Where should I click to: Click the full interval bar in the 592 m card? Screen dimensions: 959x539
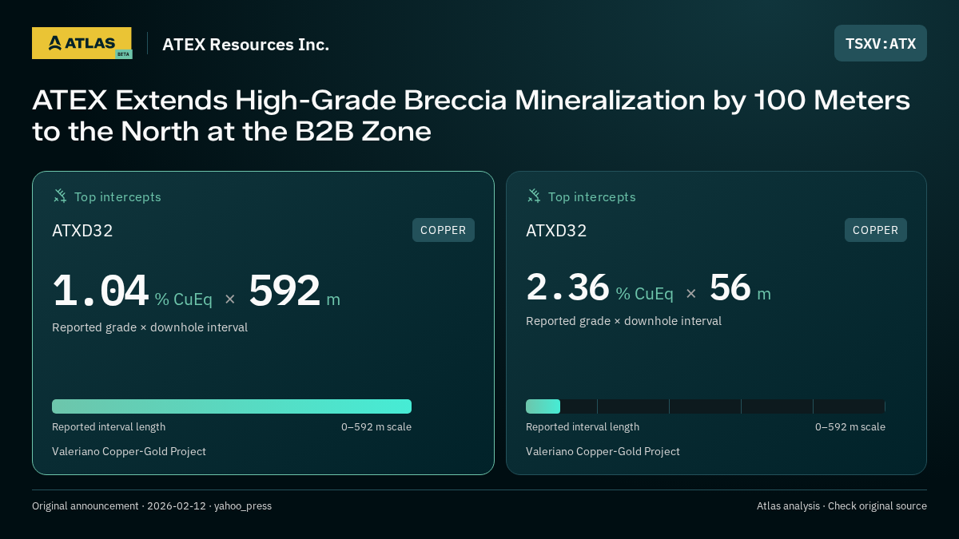tap(232, 406)
